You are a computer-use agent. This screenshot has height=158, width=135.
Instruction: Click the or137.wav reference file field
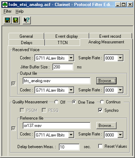[57, 126]
